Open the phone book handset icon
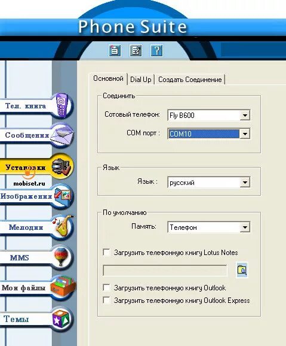This screenshot has height=346, width=286. [61, 105]
